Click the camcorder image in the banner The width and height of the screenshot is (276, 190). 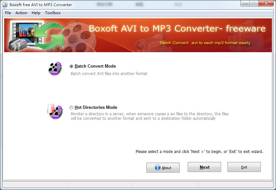pyautogui.click(x=17, y=44)
